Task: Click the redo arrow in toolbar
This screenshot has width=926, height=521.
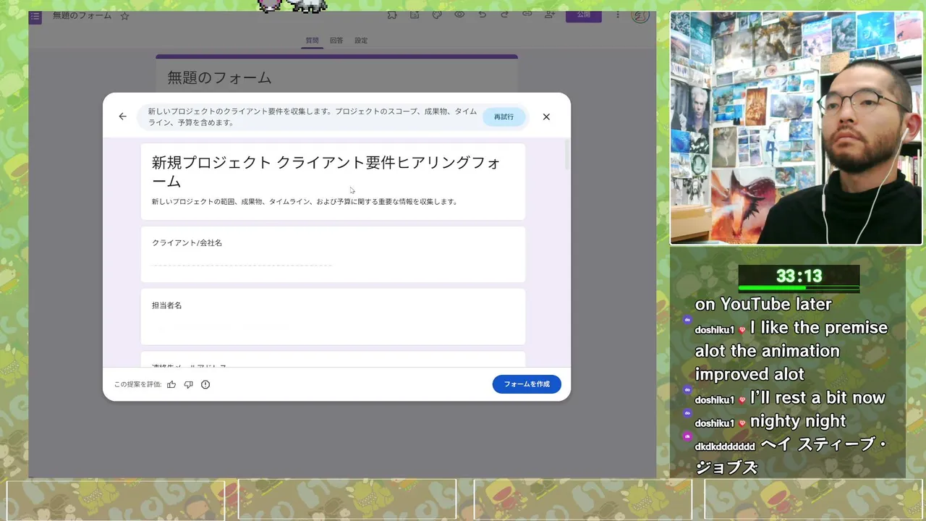Action: coord(505,14)
